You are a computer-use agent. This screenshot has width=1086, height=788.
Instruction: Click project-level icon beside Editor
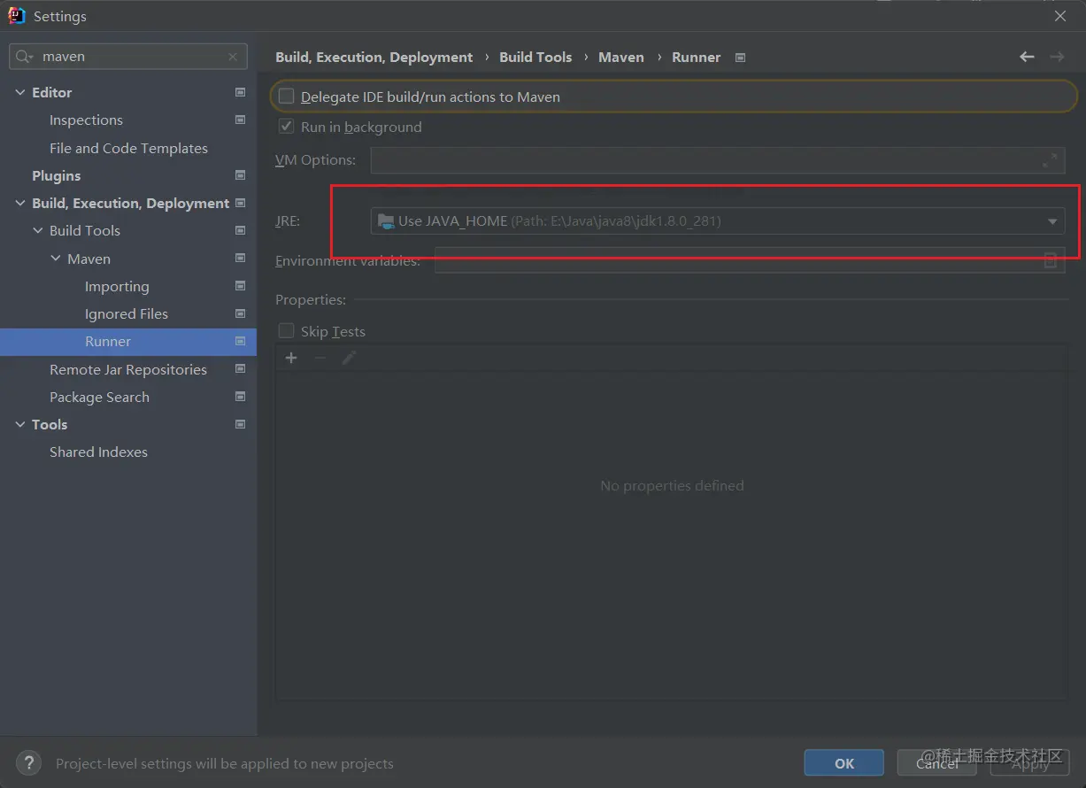point(240,92)
